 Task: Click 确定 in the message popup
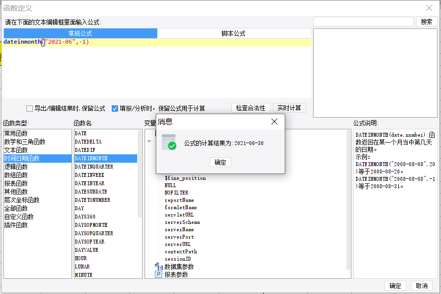pos(220,162)
